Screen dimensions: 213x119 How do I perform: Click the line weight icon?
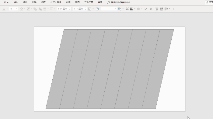[45, 9]
